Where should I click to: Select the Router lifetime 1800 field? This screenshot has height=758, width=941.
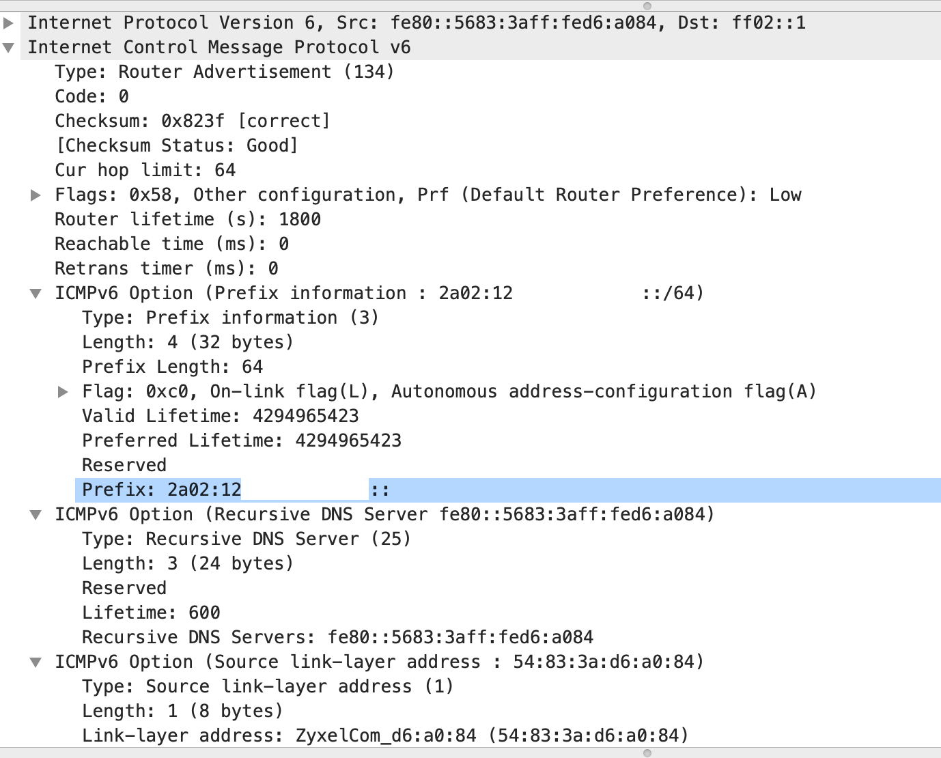click(188, 219)
